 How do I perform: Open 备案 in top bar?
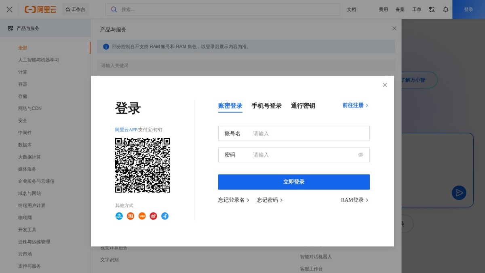[x=400, y=9]
